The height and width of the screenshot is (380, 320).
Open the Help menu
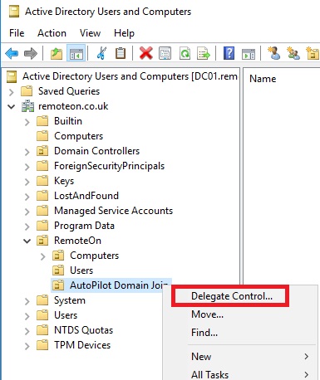coord(124,33)
